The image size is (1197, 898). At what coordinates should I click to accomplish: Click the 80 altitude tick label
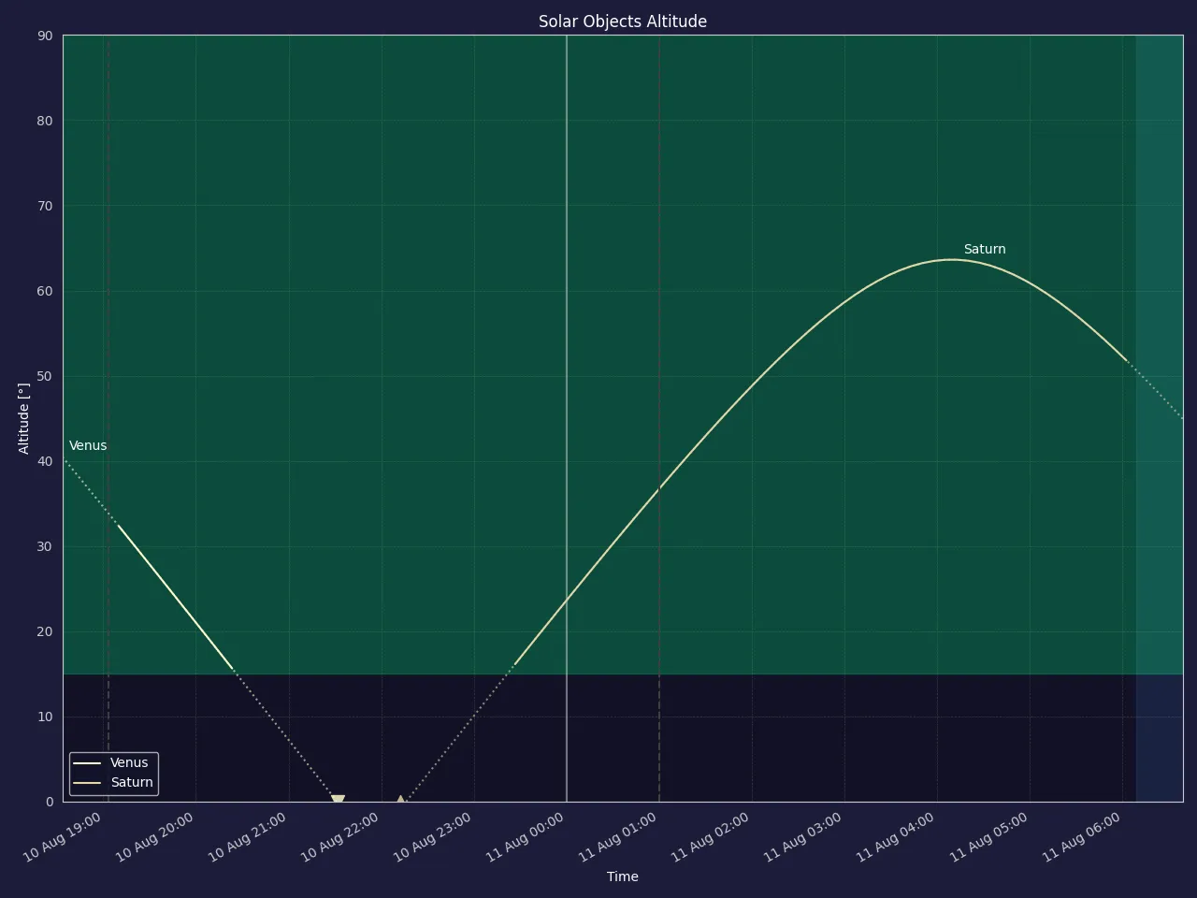click(46, 121)
